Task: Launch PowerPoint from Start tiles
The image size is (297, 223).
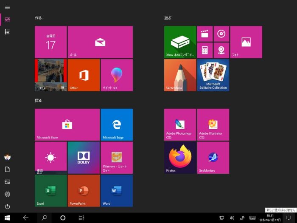Action: pos(84,191)
